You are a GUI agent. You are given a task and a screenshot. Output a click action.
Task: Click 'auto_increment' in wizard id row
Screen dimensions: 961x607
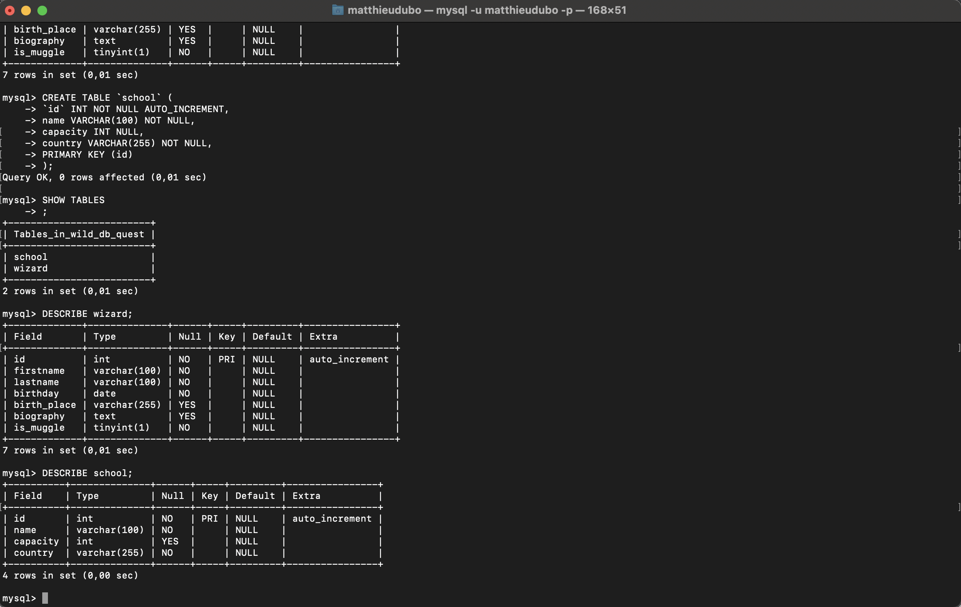point(349,360)
